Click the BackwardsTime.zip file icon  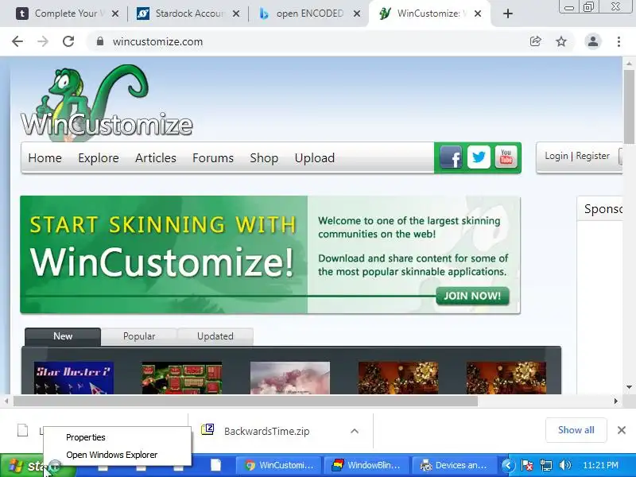(207, 429)
